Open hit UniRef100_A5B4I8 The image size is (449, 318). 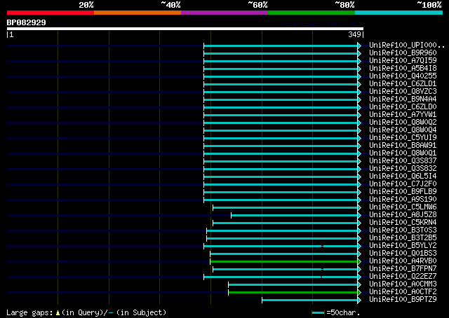coord(403,69)
